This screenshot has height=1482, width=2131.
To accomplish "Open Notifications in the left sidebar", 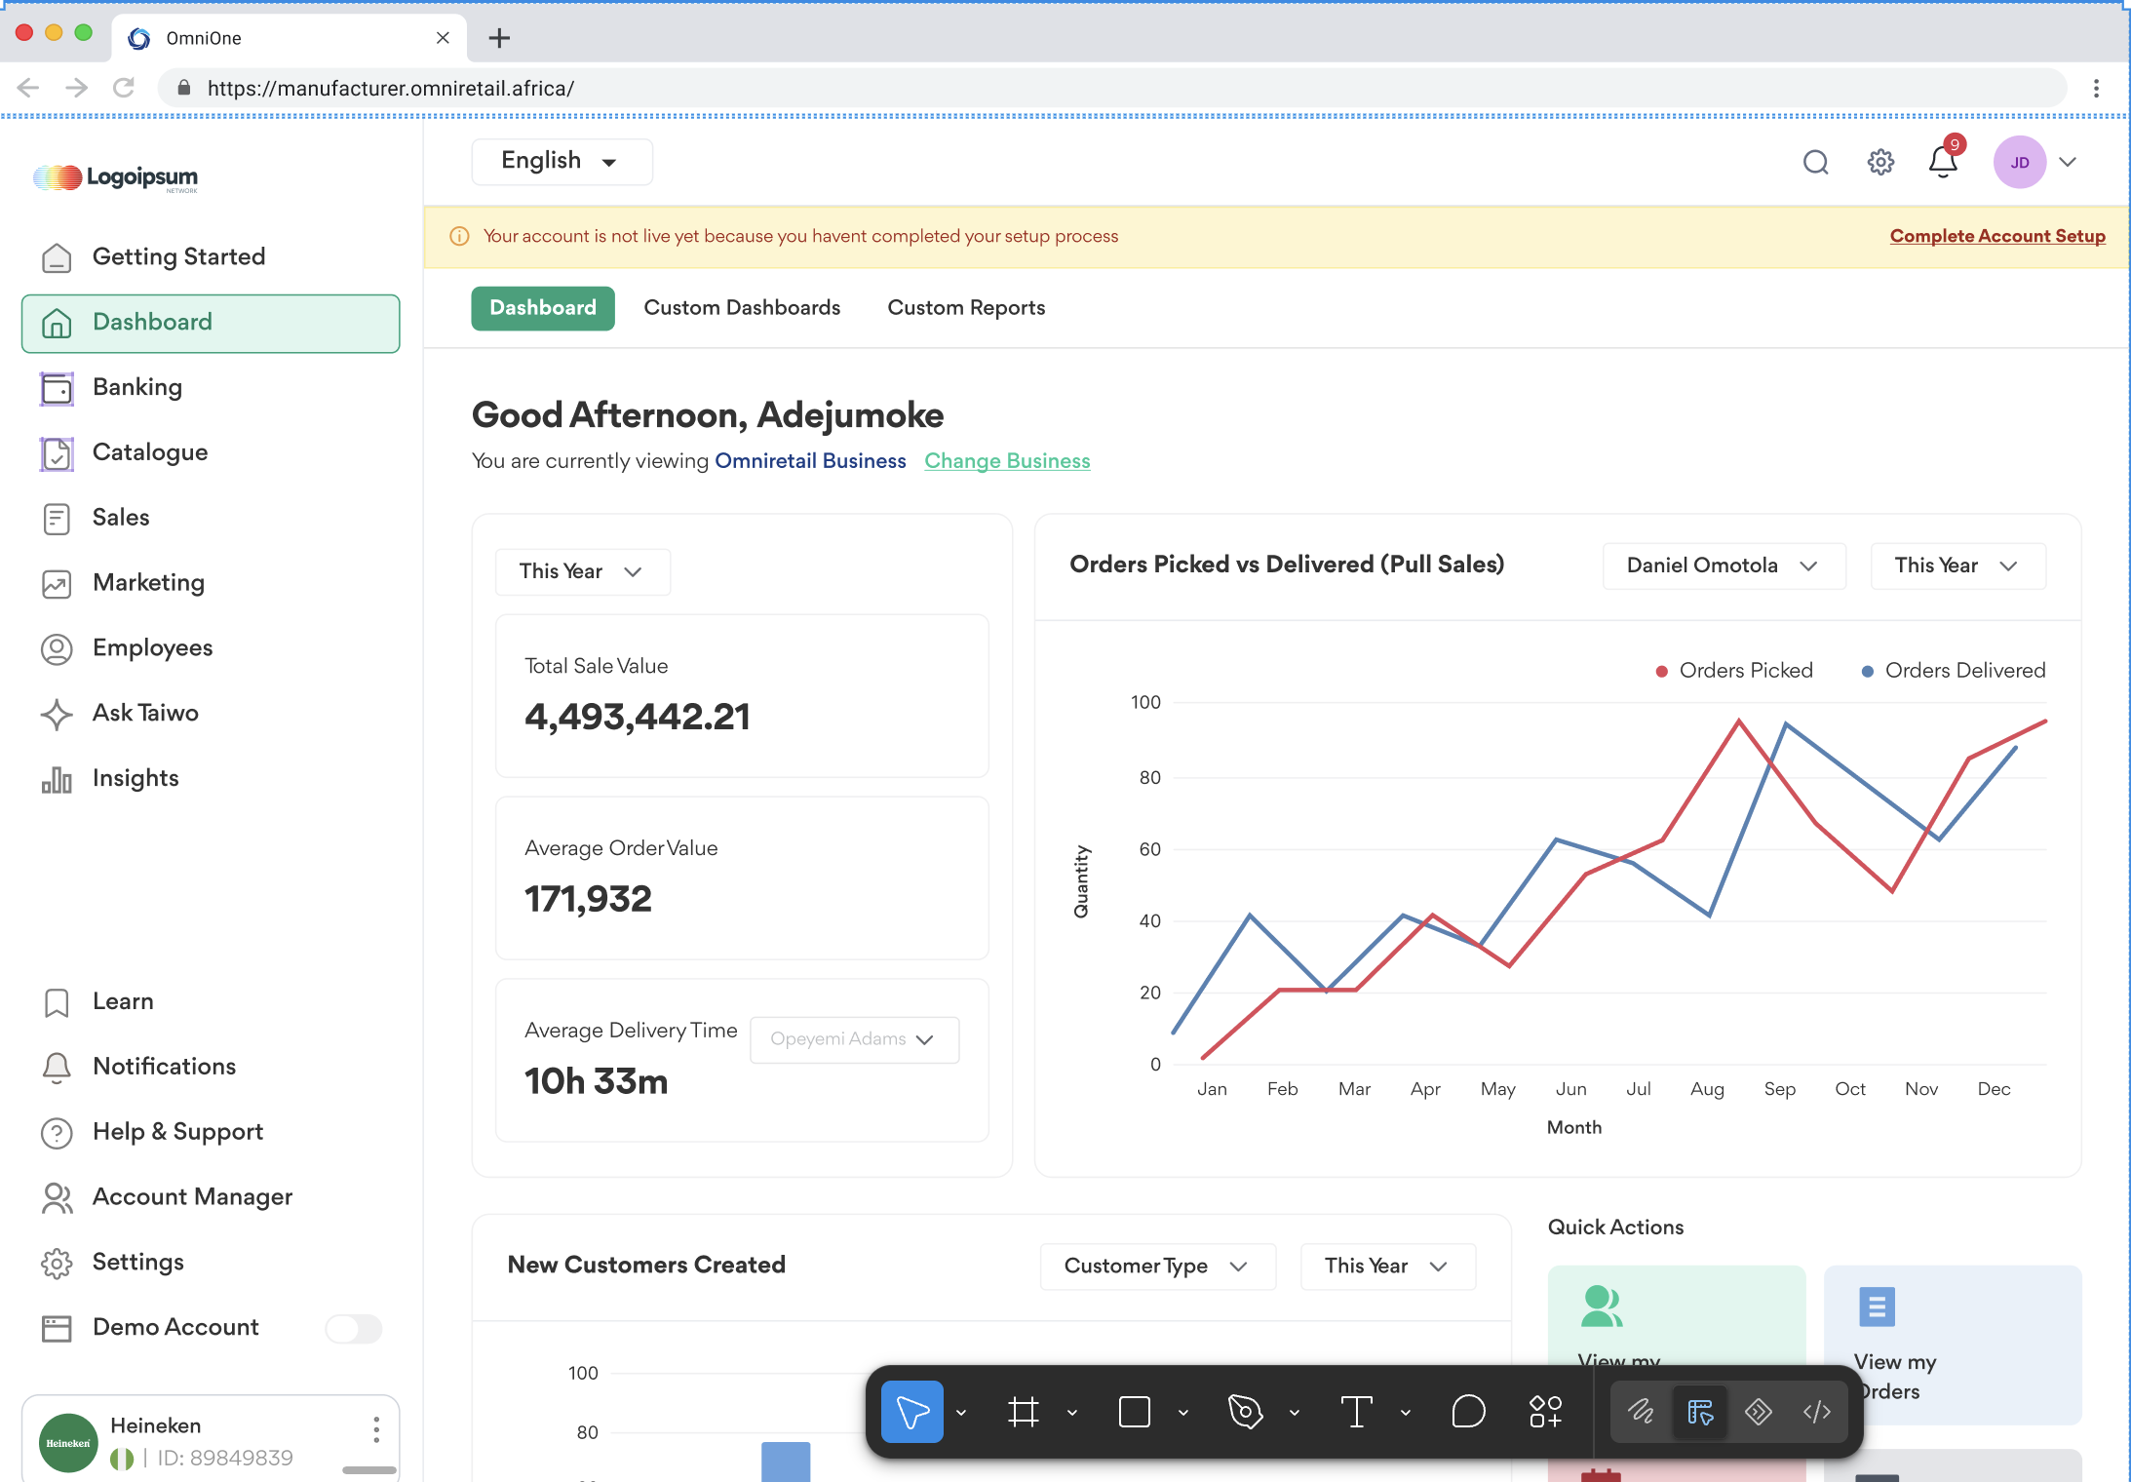I will [211, 1067].
